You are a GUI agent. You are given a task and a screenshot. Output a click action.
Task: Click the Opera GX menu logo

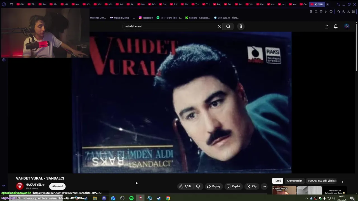[x=4, y=4]
